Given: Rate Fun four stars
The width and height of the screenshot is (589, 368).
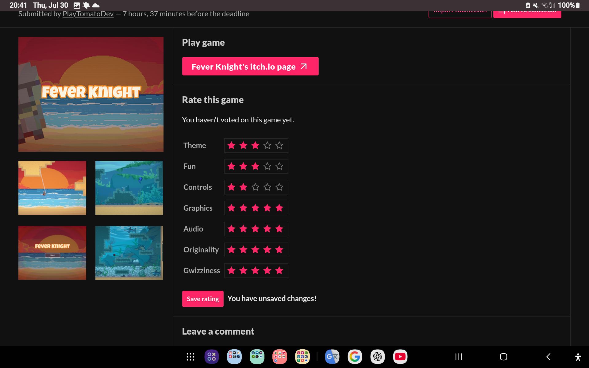Looking at the screenshot, I should click(267, 166).
